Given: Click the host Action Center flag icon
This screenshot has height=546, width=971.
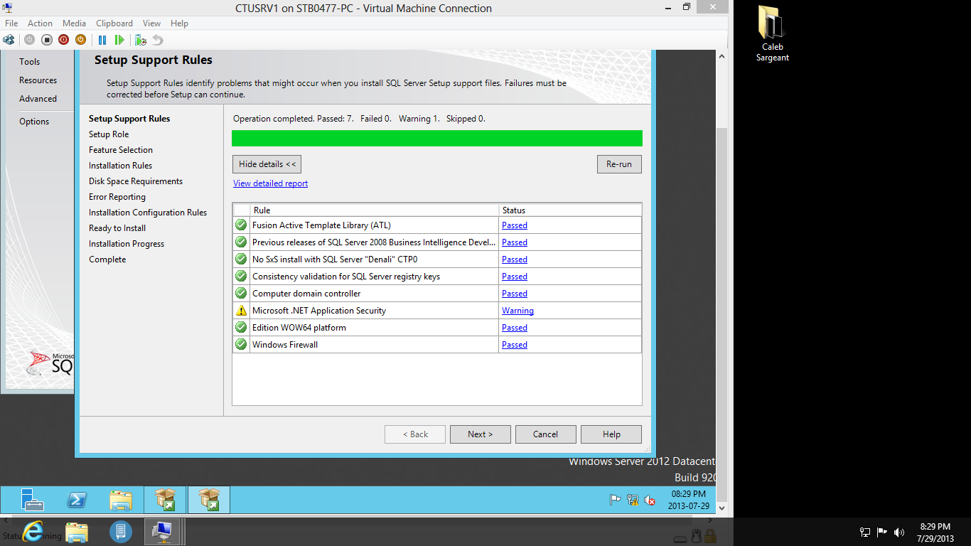Looking at the screenshot, I should click(882, 532).
